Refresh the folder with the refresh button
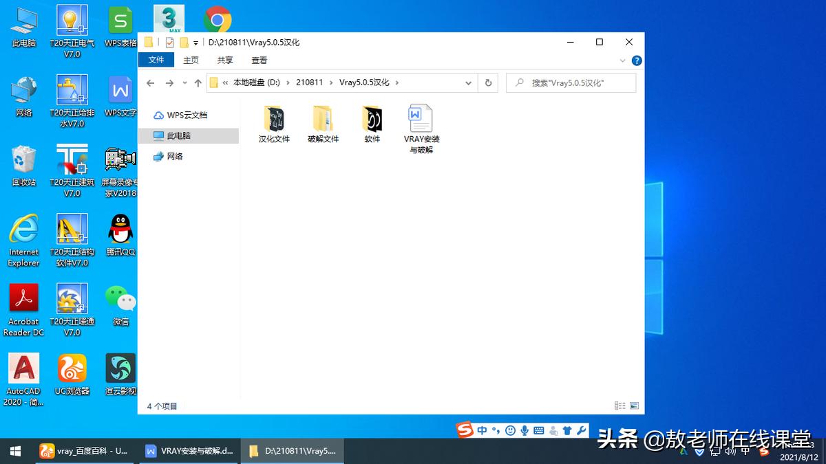826x464 pixels. [x=488, y=82]
